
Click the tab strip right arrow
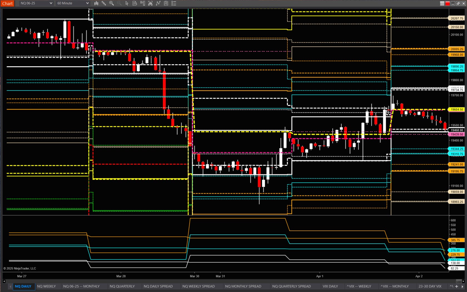coord(463,286)
